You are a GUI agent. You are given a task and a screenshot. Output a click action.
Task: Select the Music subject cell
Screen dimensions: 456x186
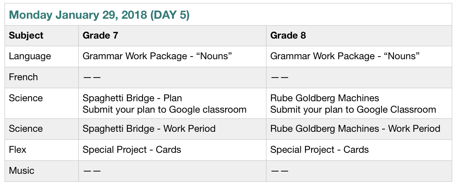pos(21,171)
